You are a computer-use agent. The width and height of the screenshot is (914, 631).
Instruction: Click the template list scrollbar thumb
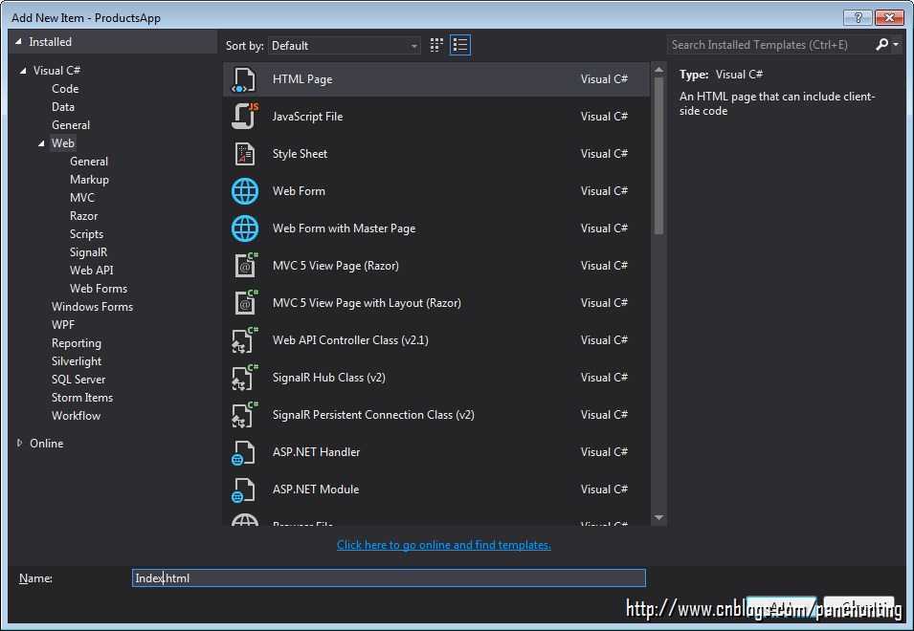pos(658,156)
